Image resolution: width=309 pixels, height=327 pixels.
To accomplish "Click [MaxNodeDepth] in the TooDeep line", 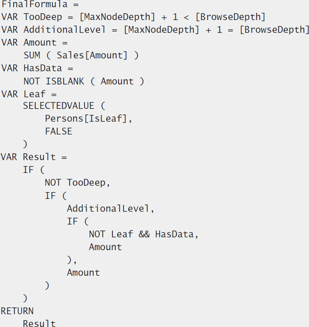I will click(117, 17).
